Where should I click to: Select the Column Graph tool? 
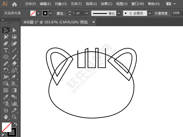14,104
